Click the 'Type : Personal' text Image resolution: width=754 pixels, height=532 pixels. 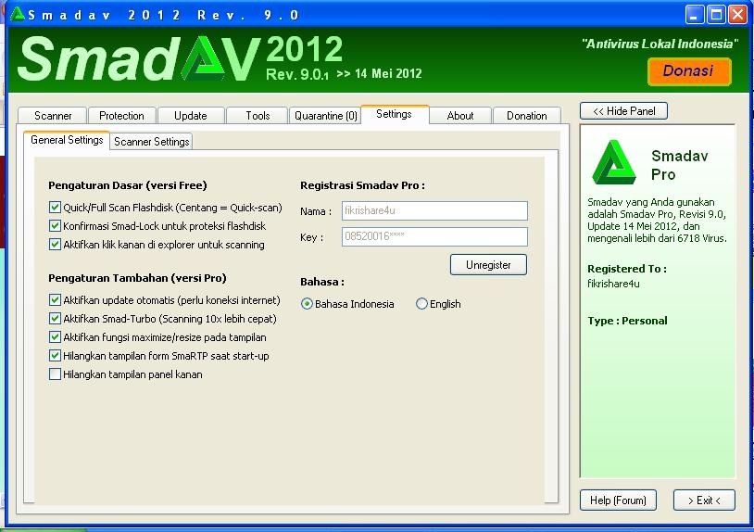coord(627,321)
